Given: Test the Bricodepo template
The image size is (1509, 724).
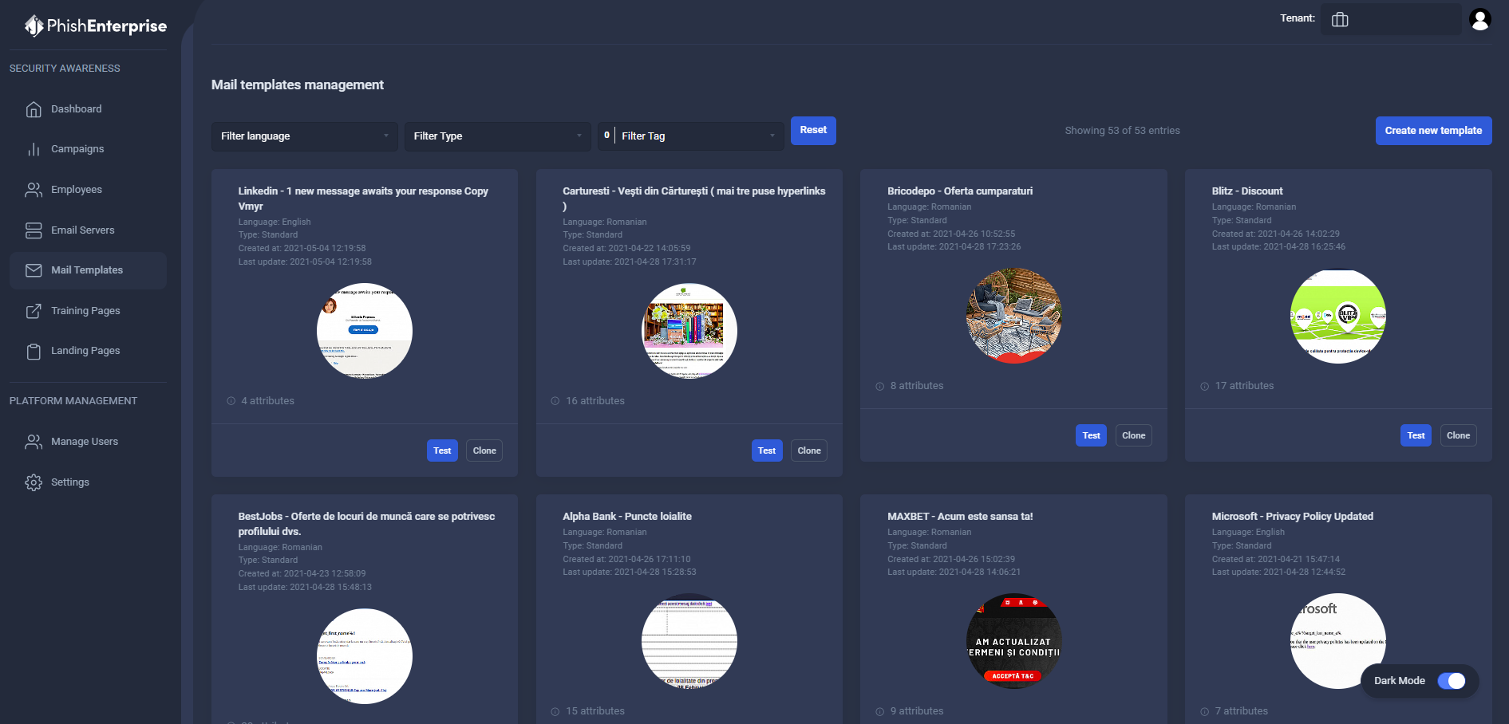Looking at the screenshot, I should click(1092, 435).
